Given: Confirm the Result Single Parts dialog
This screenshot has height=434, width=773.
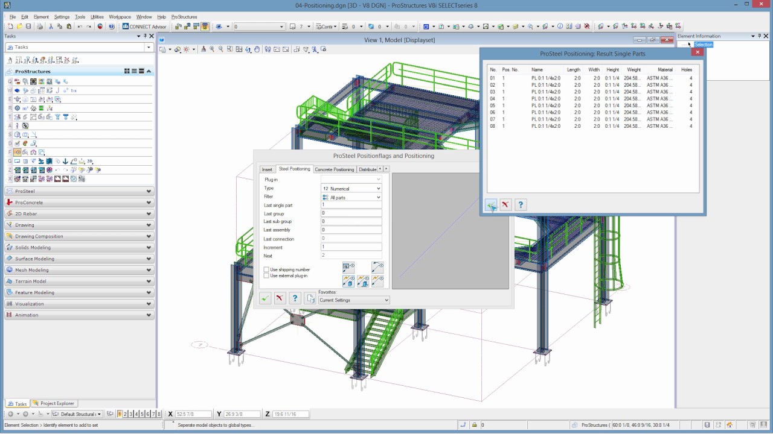Looking at the screenshot, I should (x=491, y=205).
